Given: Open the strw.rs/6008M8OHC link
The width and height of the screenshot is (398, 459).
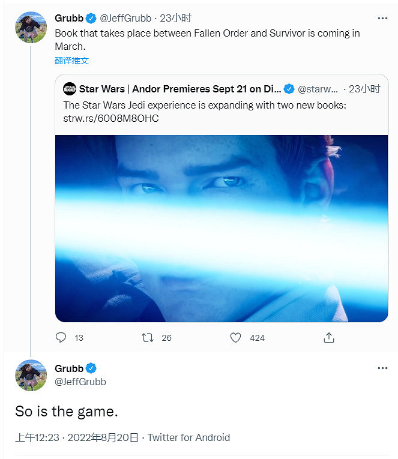Looking at the screenshot, I should (x=110, y=118).
